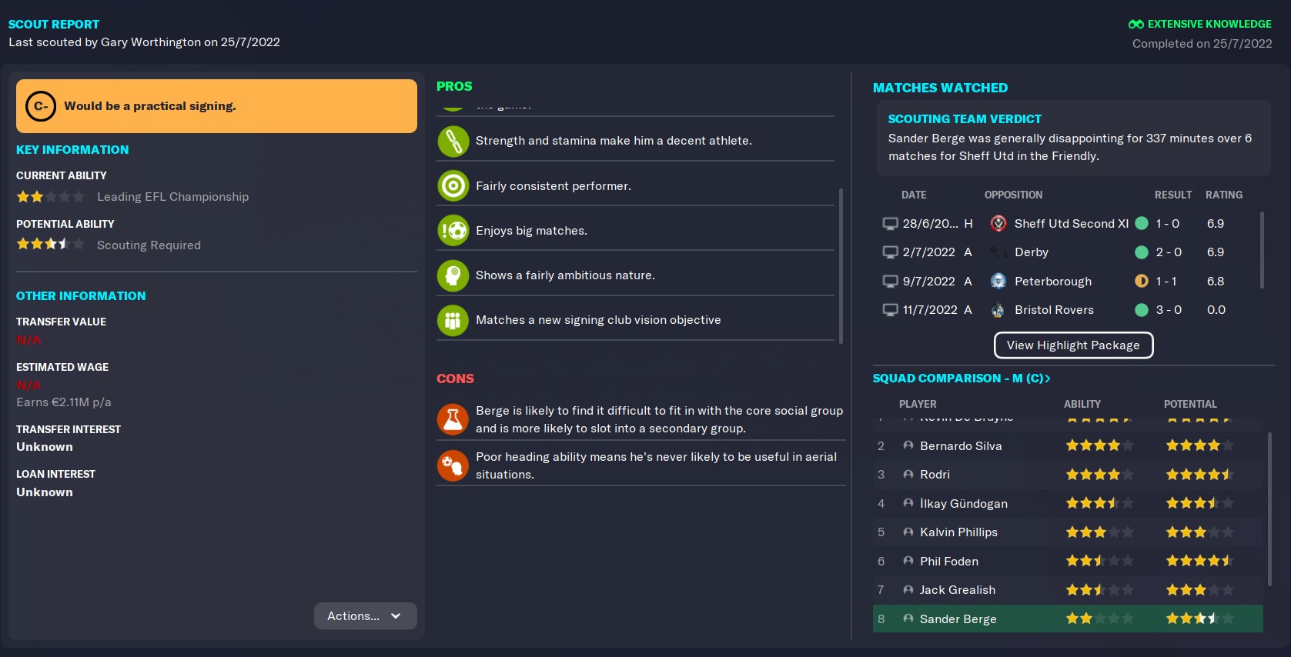Click player icon beside Phil Foden
Image resolution: width=1291 pixels, height=657 pixels.
point(908,562)
